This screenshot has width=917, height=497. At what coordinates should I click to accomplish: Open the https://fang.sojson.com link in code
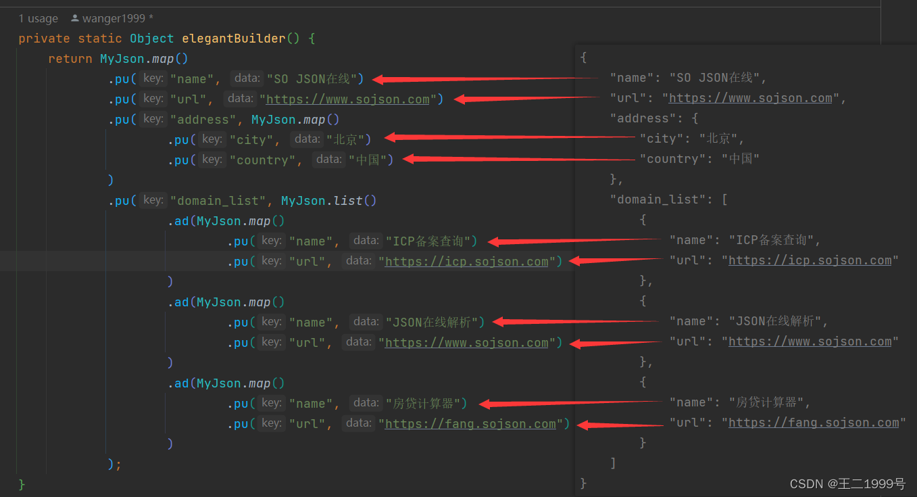[x=470, y=423]
